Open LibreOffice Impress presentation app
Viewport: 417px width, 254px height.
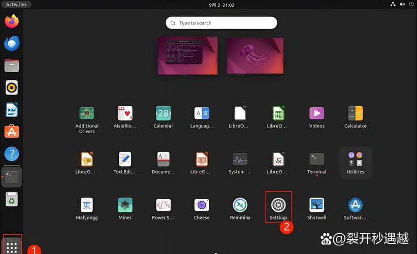[202, 163]
